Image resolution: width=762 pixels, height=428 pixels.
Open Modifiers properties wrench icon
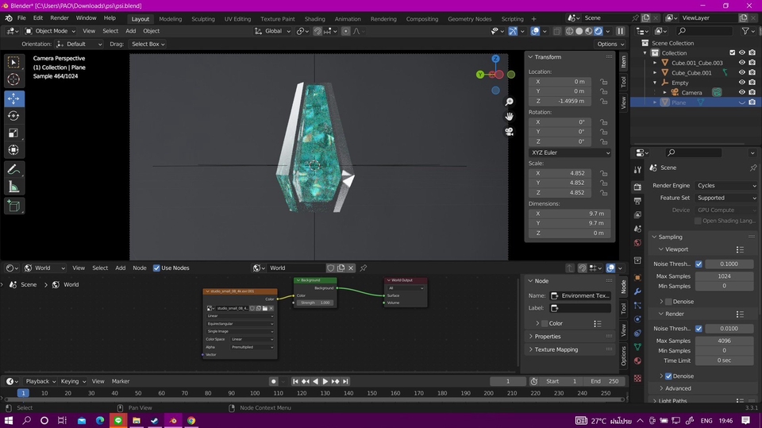tap(637, 291)
